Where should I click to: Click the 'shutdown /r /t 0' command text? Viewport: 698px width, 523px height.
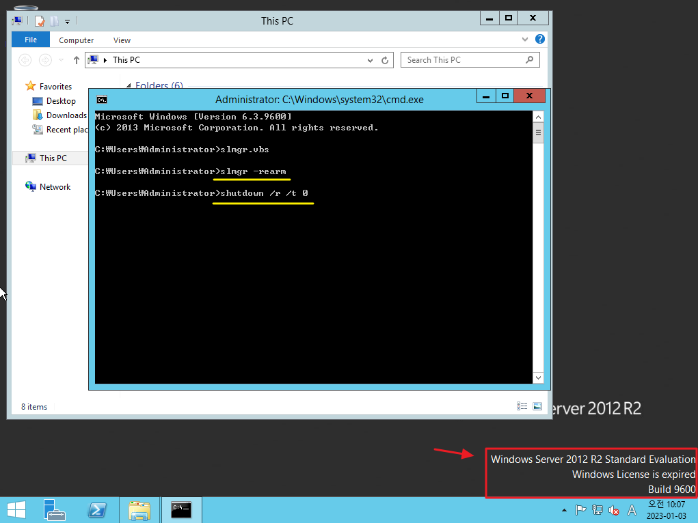click(264, 193)
